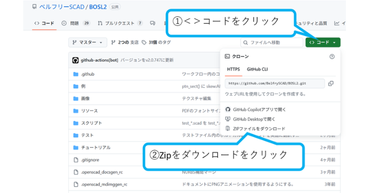Click the clone URL text field
Image resolution: width=370 pixels, height=193 pixels.
click(275, 84)
